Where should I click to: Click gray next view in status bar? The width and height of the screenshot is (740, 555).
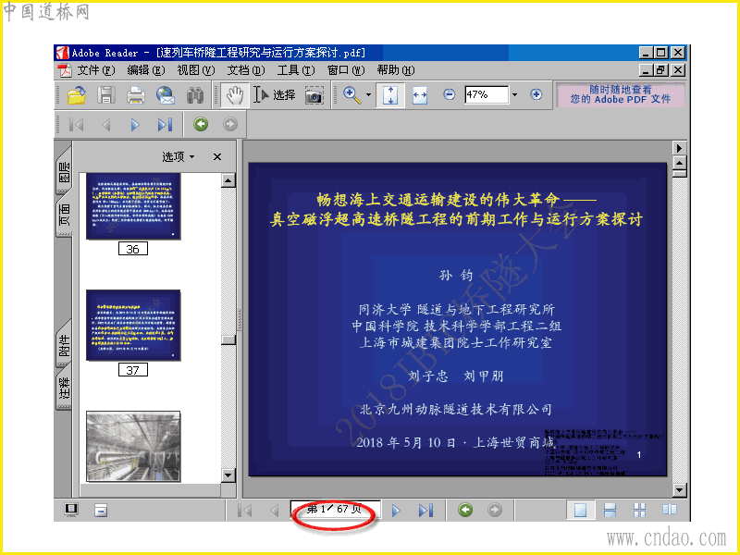tap(495, 510)
